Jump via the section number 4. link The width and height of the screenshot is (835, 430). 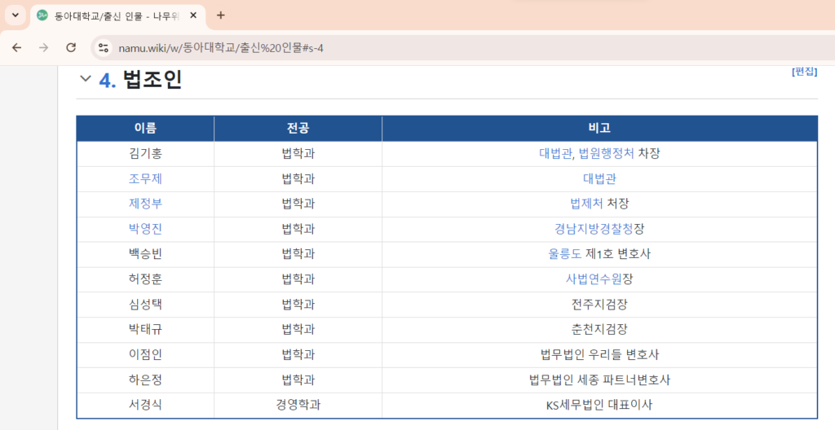108,80
